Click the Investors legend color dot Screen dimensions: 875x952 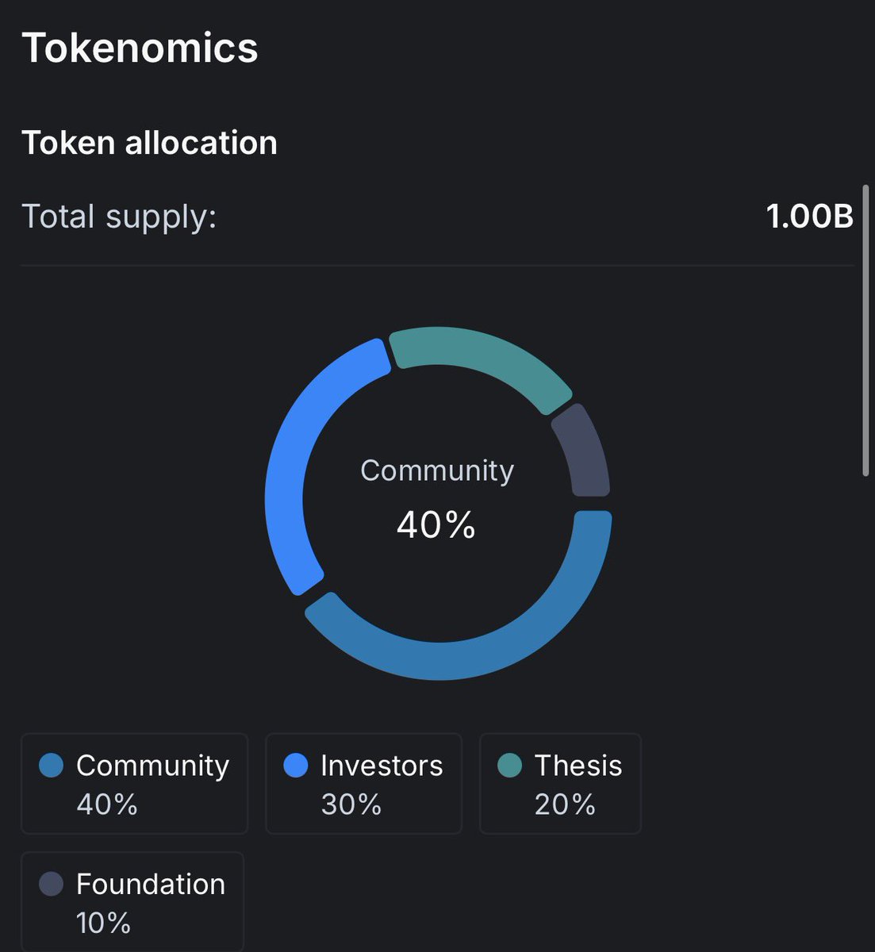tap(295, 766)
